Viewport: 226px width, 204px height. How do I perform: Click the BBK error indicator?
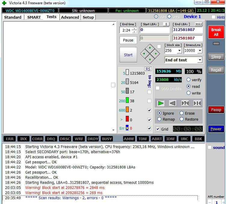[x=198, y=139]
